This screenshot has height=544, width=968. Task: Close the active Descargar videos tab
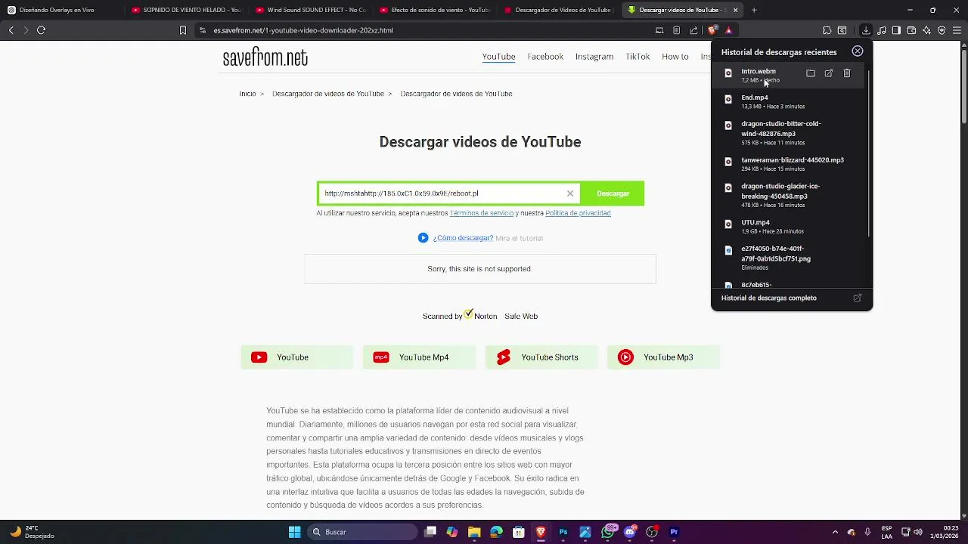point(735,10)
